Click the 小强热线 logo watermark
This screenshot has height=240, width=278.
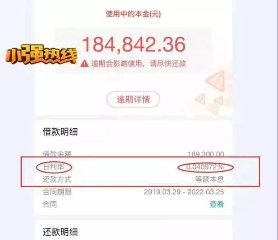point(41,54)
